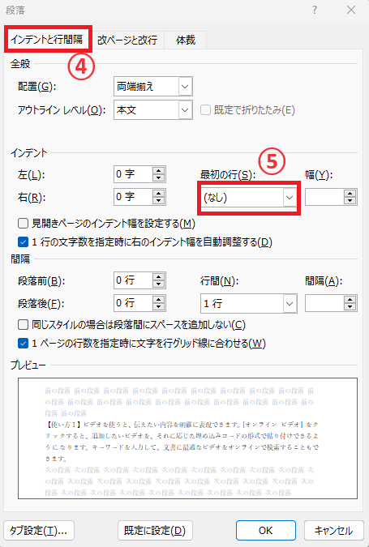Increase the 段落後 spacing value

(x=158, y=299)
